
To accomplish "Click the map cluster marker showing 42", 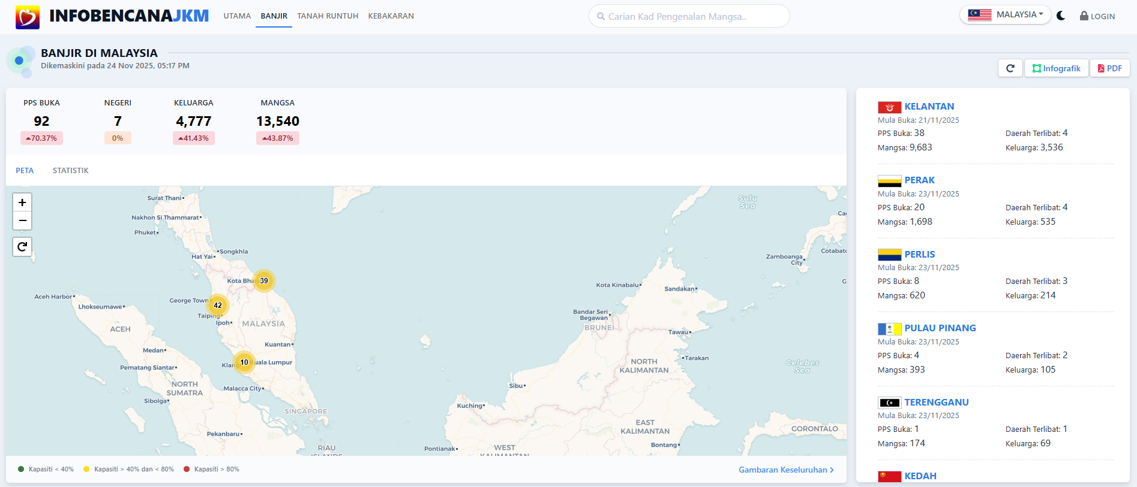I will (218, 305).
